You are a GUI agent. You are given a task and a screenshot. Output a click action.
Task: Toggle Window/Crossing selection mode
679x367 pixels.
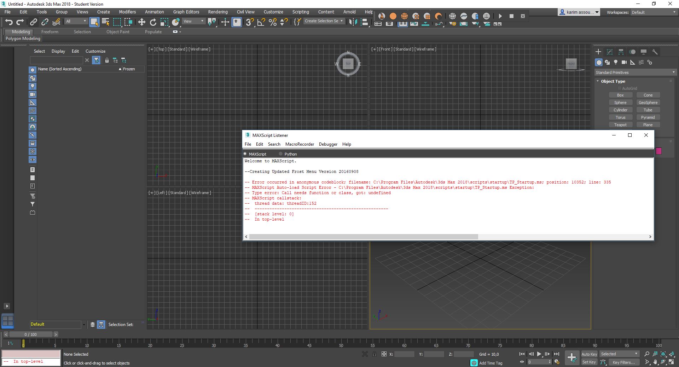[128, 22]
